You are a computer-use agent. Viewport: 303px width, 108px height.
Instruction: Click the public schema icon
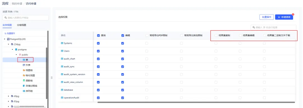[x=20, y=55]
